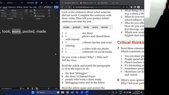Open the Unit 6 document title dropdown
The height and width of the screenshot is (95, 169).
pos(15,3)
